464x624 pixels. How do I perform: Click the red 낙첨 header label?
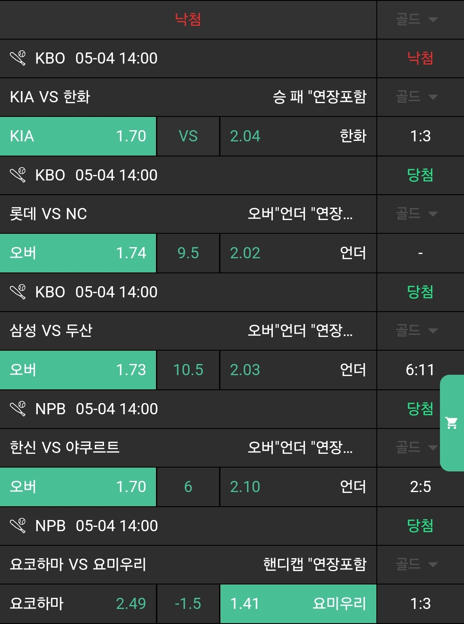click(188, 19)
